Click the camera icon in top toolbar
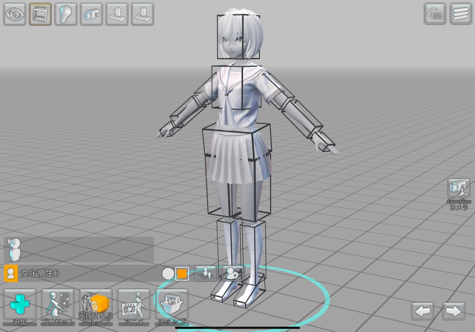Viewport: 475px width, 332px height. (91, 14)
